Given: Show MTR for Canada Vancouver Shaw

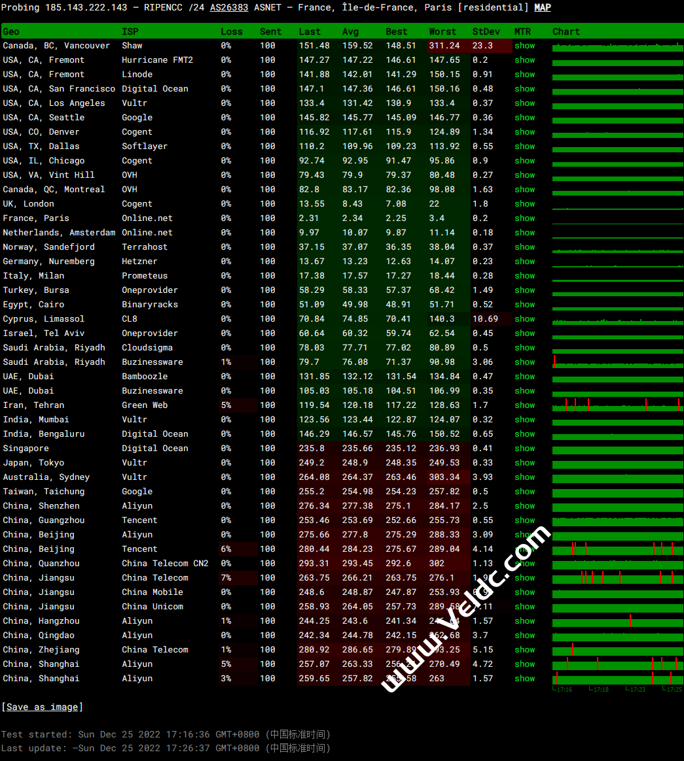Looking at the screenshot, I should click(525, 46).
